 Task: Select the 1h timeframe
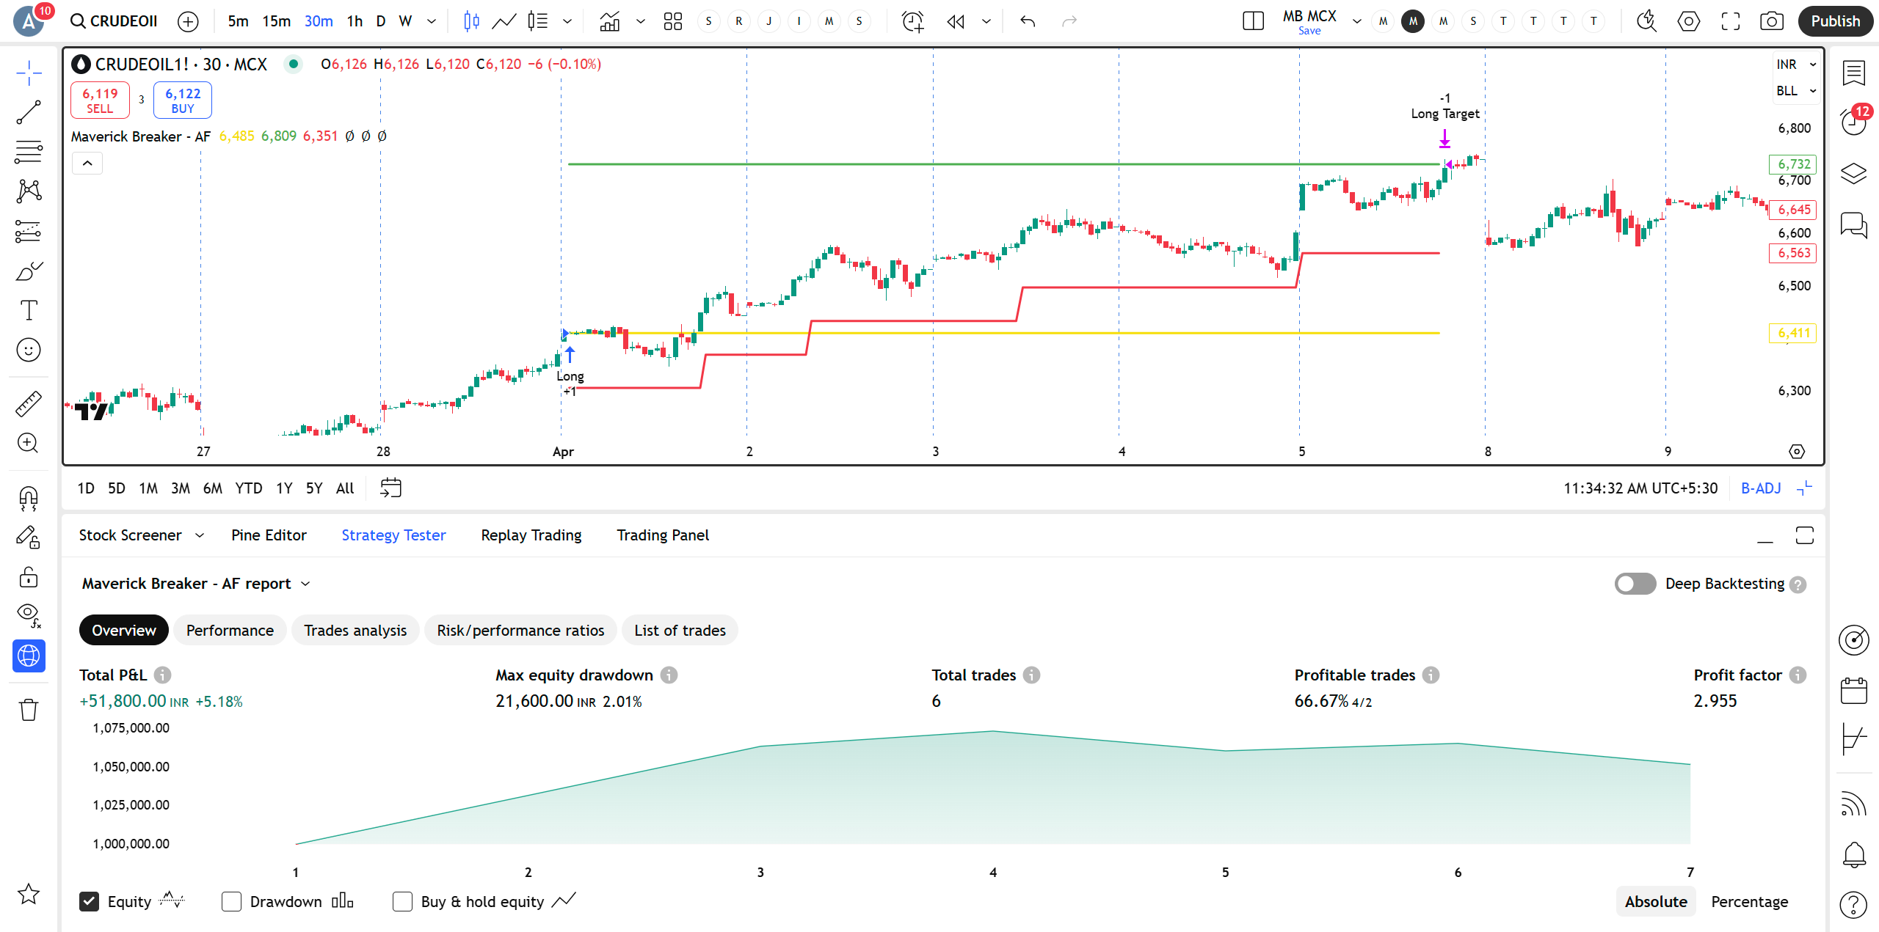[x=355, y=21]
